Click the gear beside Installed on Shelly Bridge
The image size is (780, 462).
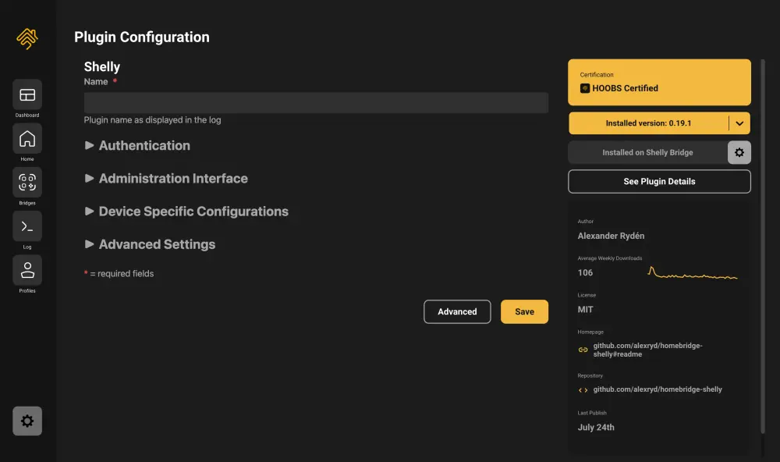pos(739,152)
